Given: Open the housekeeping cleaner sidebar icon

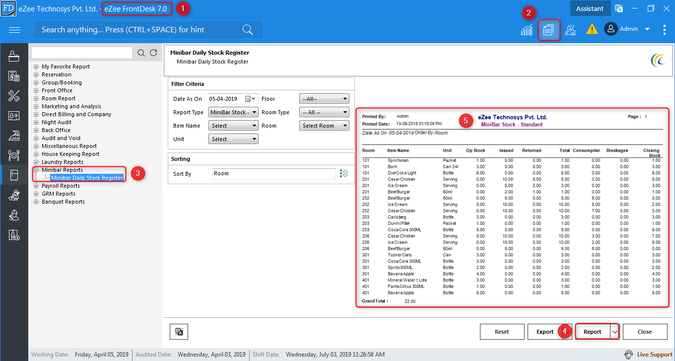Looking at the screenshot, I should point(14,195).
